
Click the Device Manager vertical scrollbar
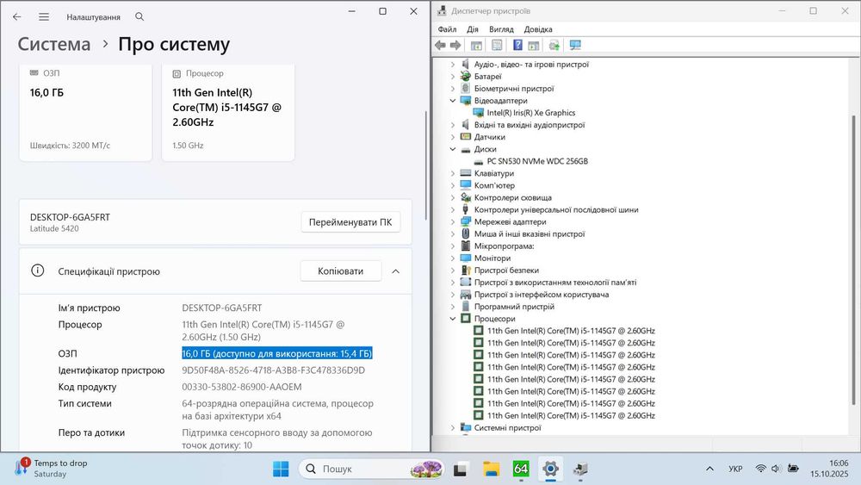(853, 259)
